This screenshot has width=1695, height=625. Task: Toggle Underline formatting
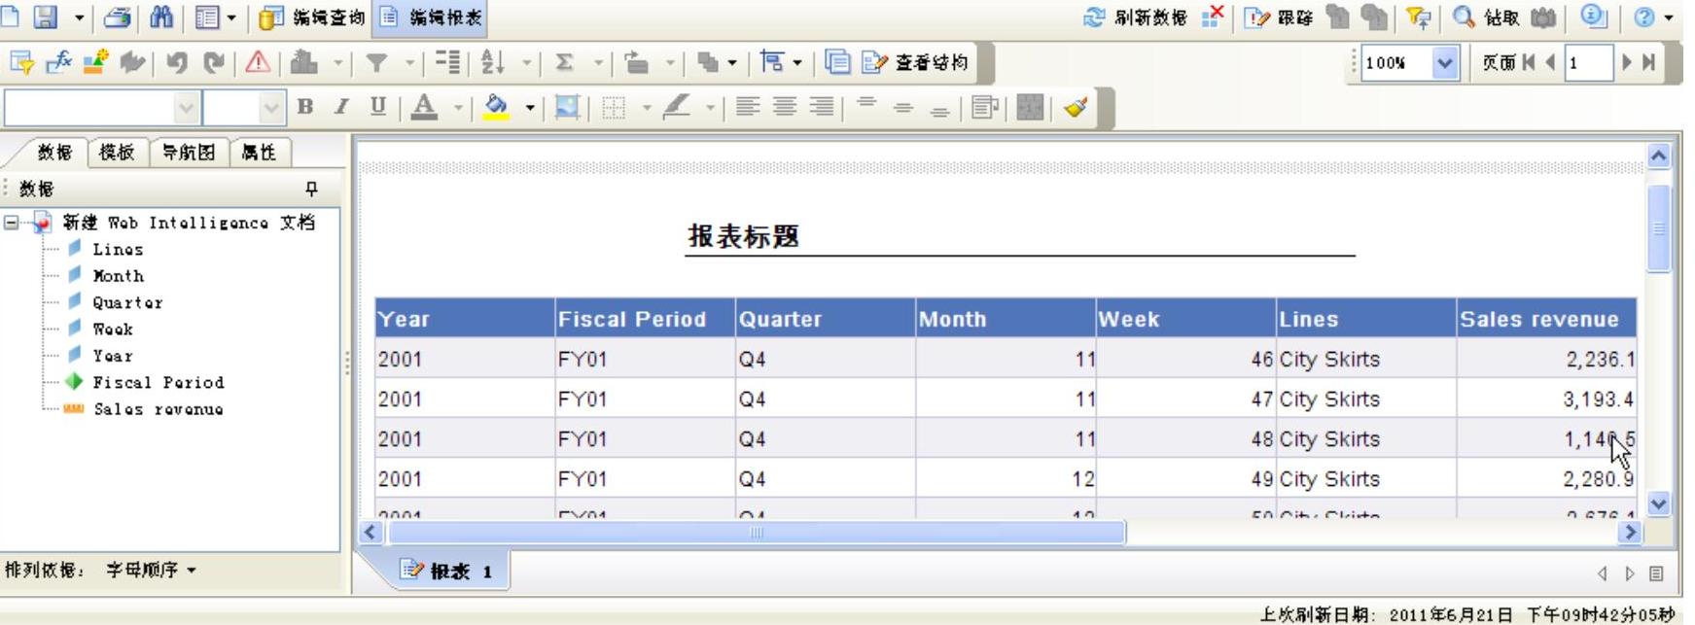click(378, 107)
